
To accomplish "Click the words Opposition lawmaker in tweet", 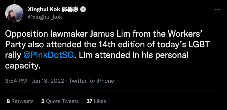I will pyautogui.click(x=46, y=34).
